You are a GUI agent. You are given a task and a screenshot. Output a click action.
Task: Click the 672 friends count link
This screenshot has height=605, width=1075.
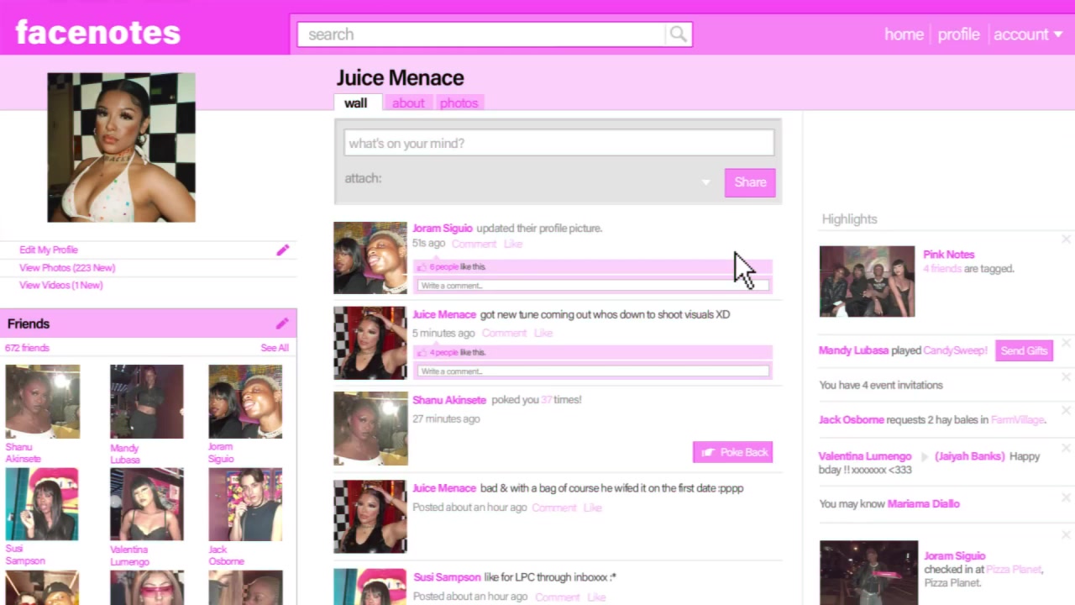27,348
